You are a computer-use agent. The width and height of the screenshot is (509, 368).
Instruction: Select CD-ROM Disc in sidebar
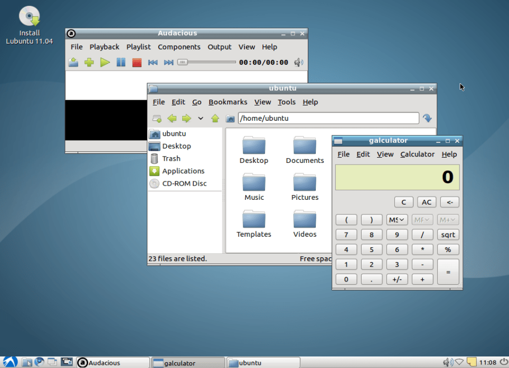click(185, 183)
